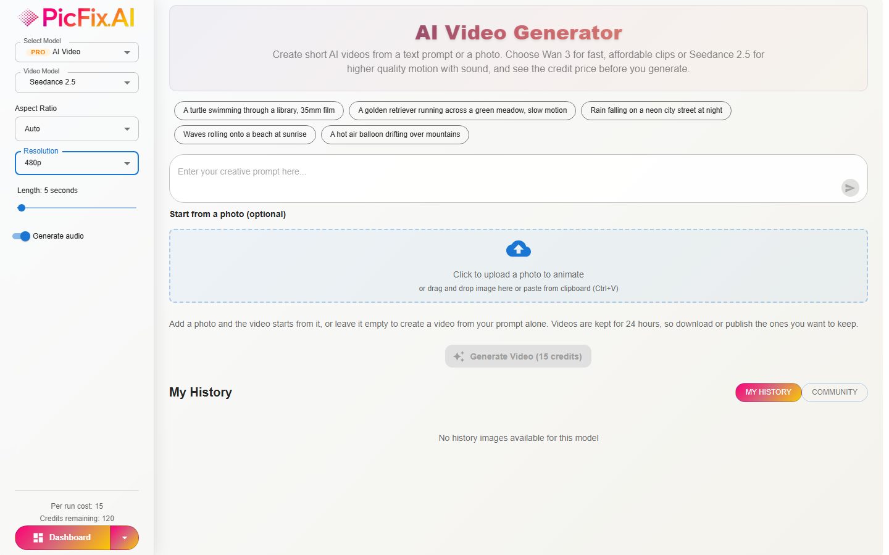The image size is (889, 555).
Task: Open the Dashboard button
Action: click(62, 538)
